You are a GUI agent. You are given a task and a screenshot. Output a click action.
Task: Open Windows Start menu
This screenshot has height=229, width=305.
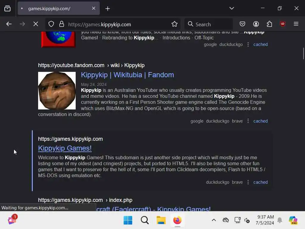tap(128, 220)
